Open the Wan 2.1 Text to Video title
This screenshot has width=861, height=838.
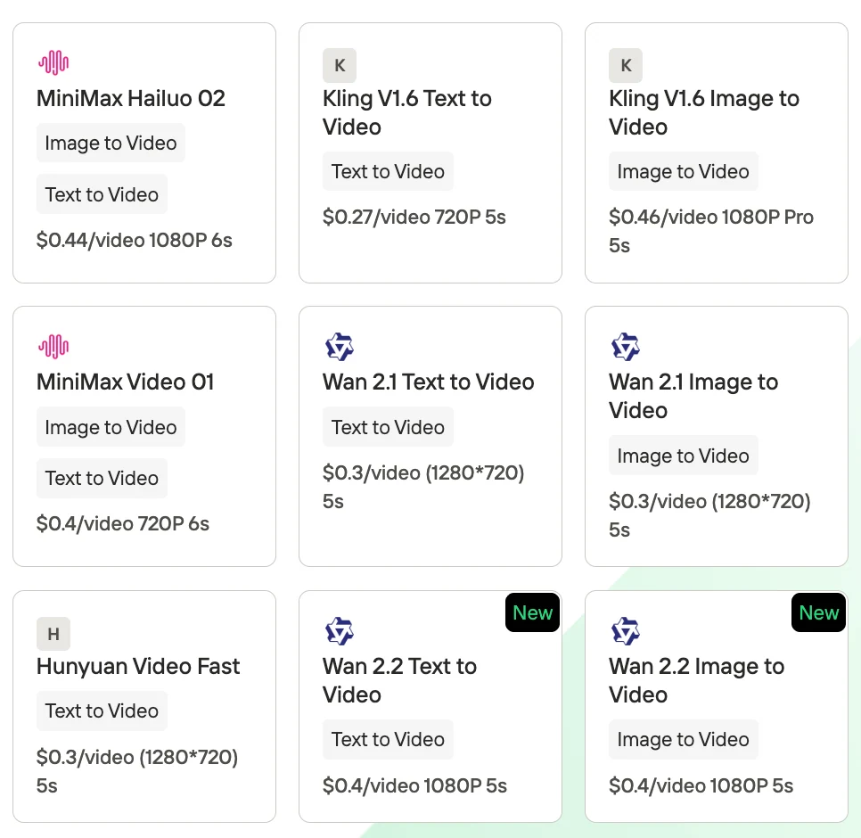point(429,382)
